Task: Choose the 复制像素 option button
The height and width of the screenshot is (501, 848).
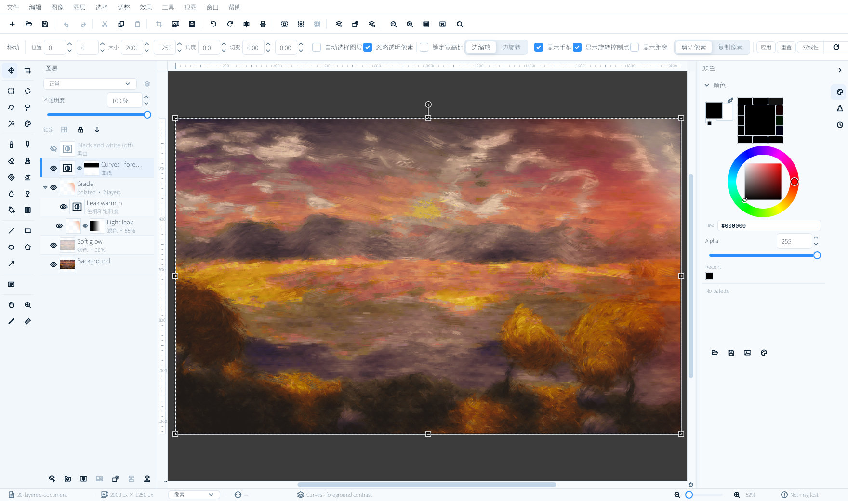Action: pos(730,47)
